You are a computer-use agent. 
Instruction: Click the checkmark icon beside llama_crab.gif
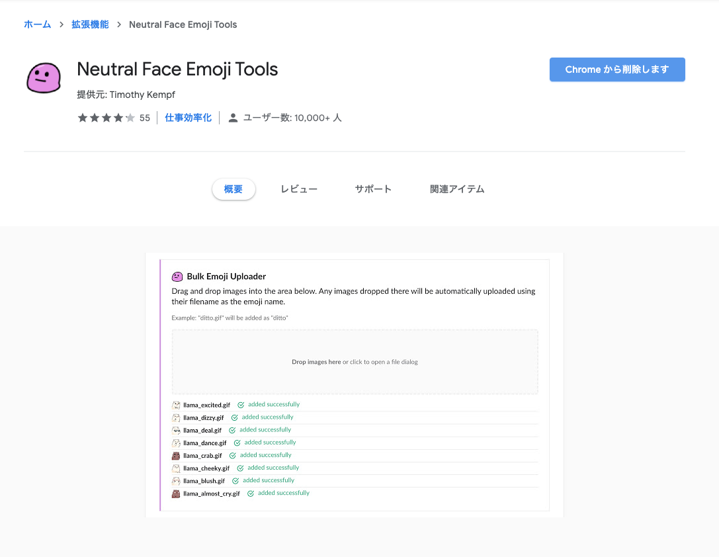(x=232, y=456)
